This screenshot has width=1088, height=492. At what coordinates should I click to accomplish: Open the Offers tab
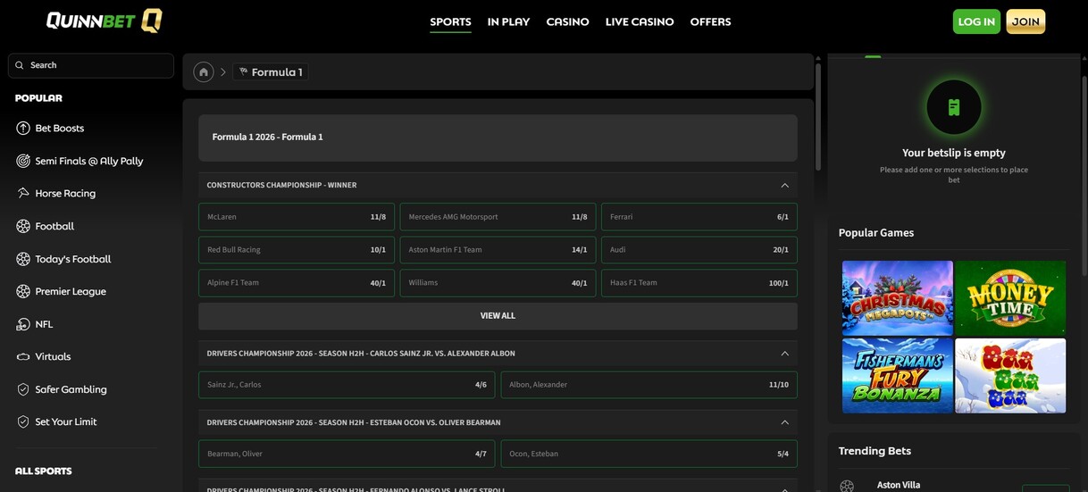[x=710, y=21]
